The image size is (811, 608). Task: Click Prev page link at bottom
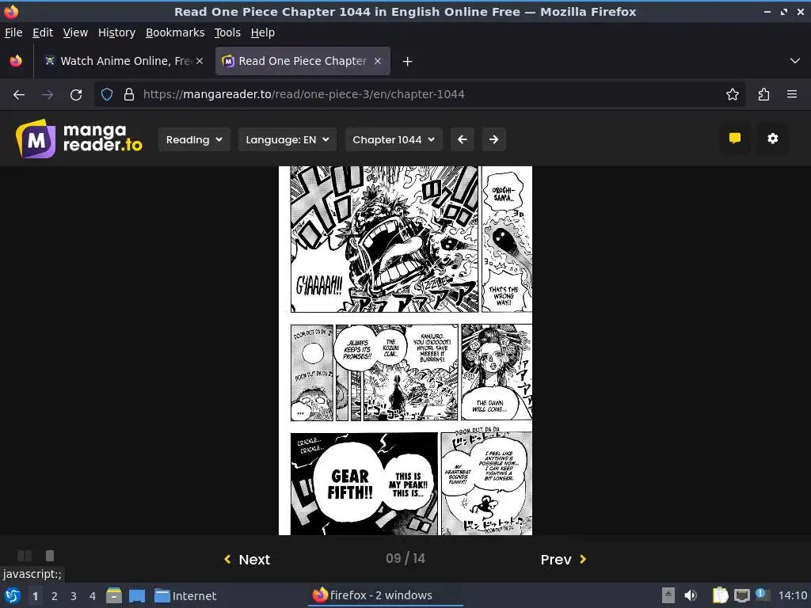point(563,560)
